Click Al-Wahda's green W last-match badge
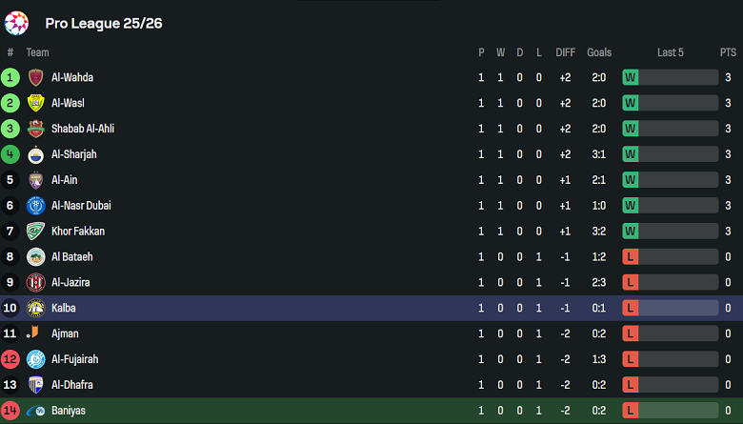Screen dimensions: 743x424 (x=631, y=78)
